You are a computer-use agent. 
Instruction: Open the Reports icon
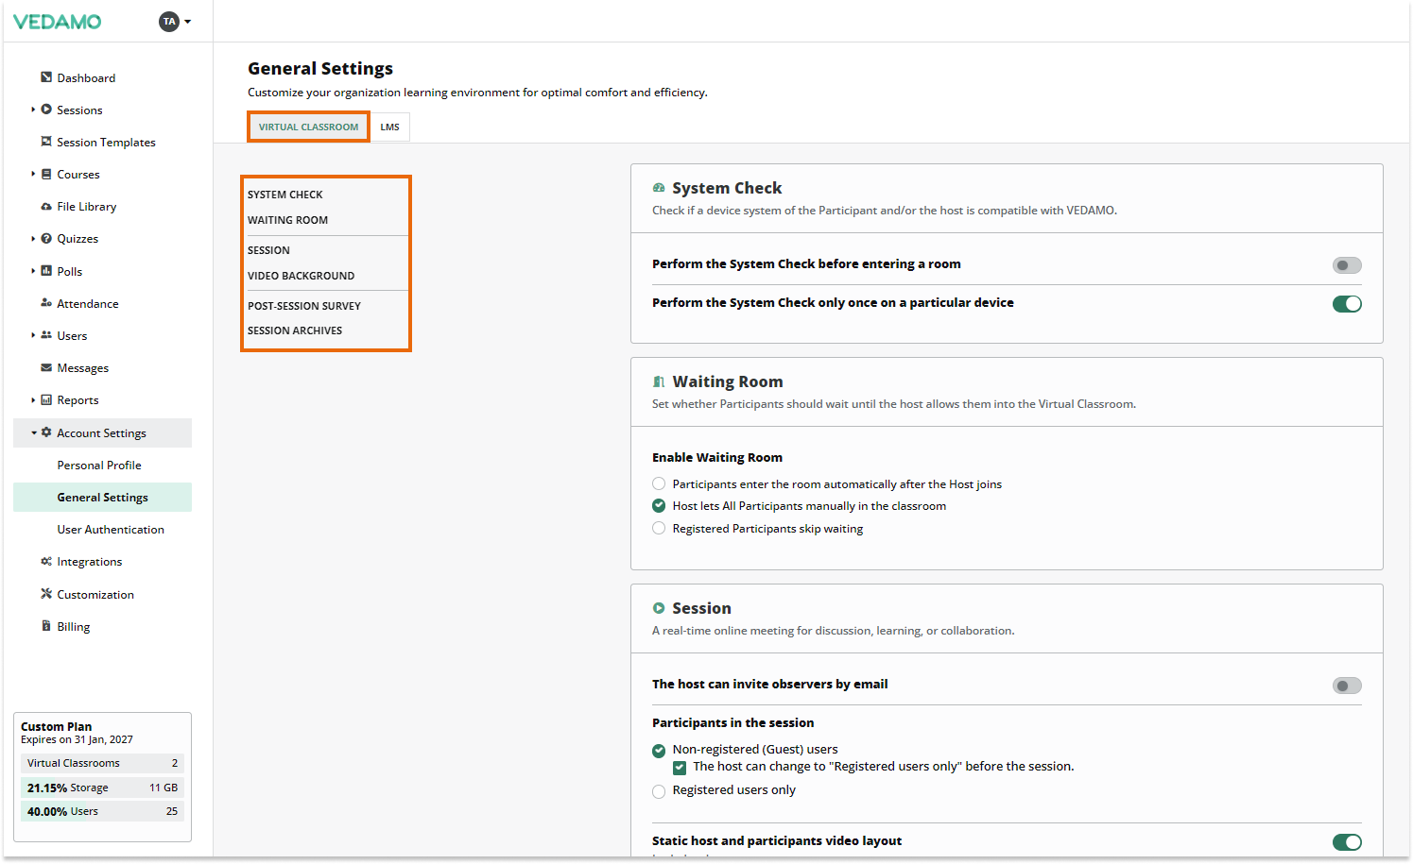pos(44,399)
